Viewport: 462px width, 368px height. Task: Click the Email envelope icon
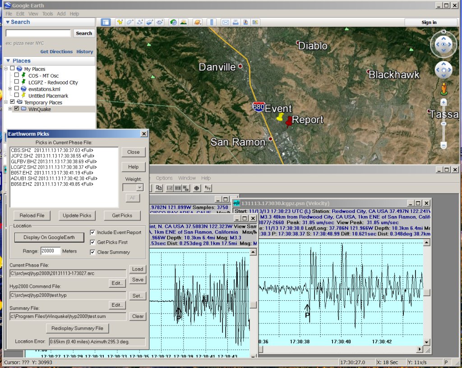226,23
